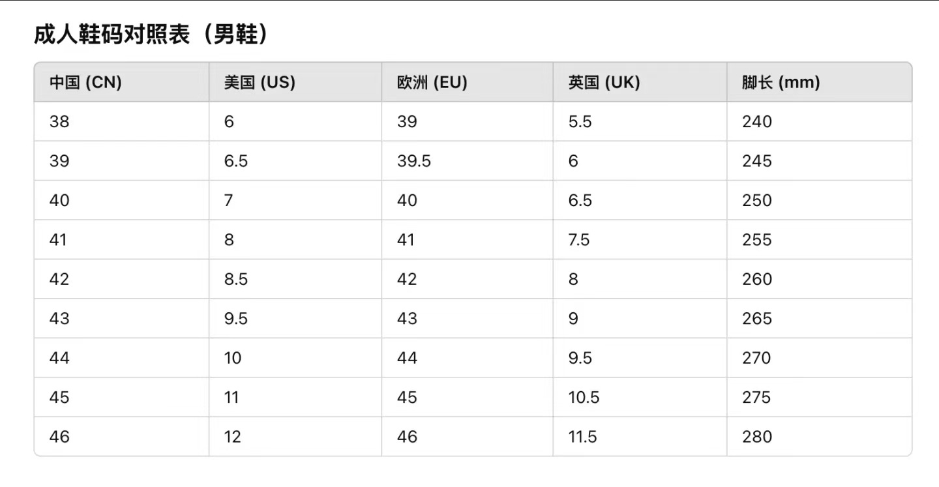
Task: Click the US size 12 cell
Action: point(233,437)
